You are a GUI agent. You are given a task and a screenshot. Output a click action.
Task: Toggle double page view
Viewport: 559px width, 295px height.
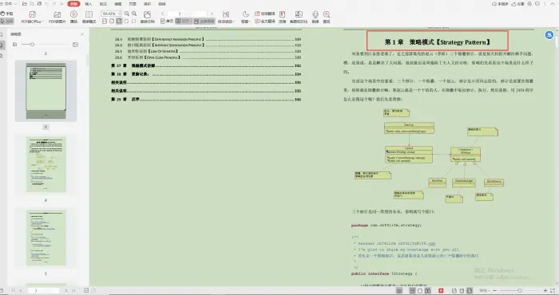(184, 22)
